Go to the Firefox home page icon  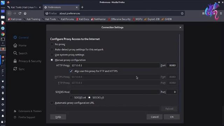coord(25,13)
